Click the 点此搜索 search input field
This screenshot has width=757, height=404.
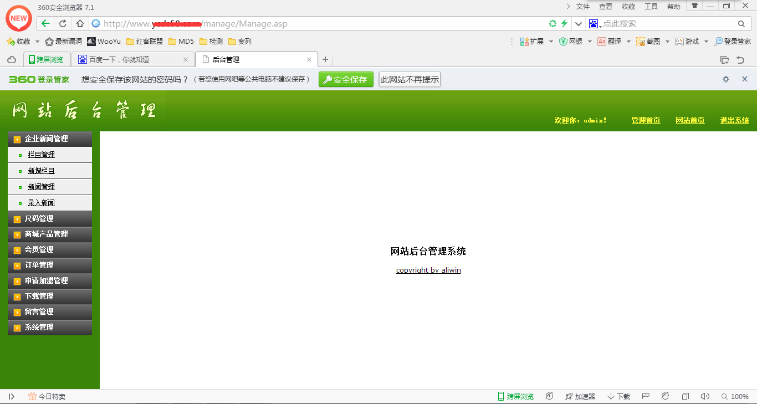click(669, 24)
